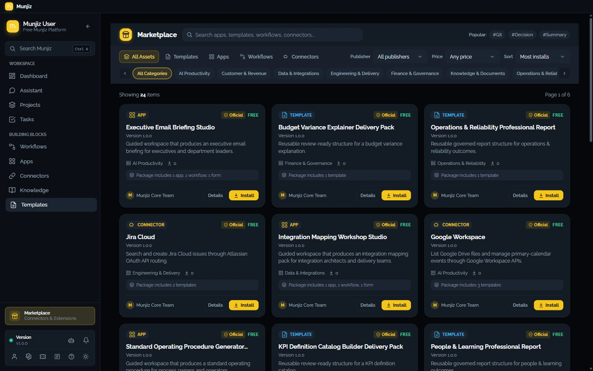593x371 pixels.
Task: Open the Any price dropdown
Action: point(472,57)
